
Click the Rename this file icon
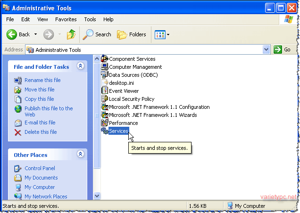coord(18,81)
